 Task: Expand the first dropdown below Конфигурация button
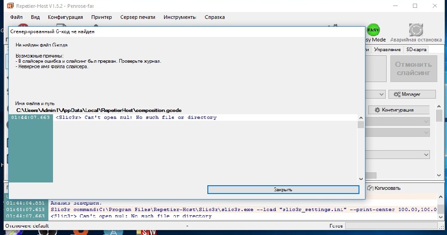pos(426,122)
